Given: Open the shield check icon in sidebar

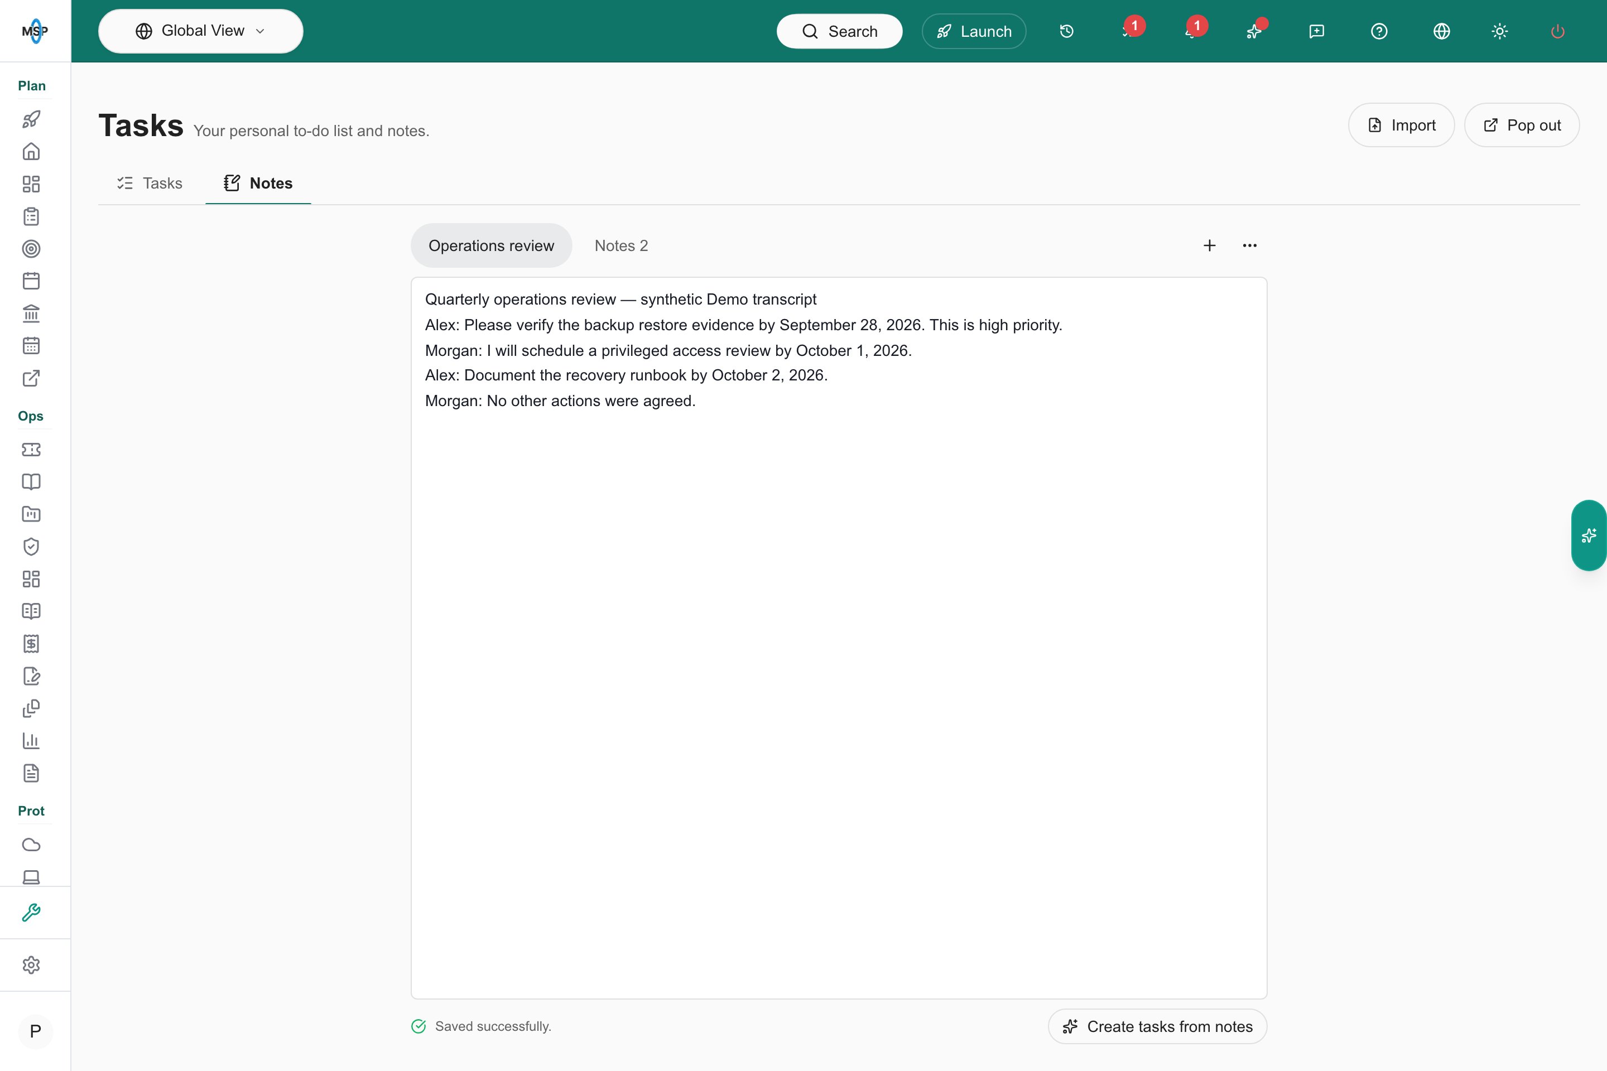Looking at the screenshot, I should 31,547.
